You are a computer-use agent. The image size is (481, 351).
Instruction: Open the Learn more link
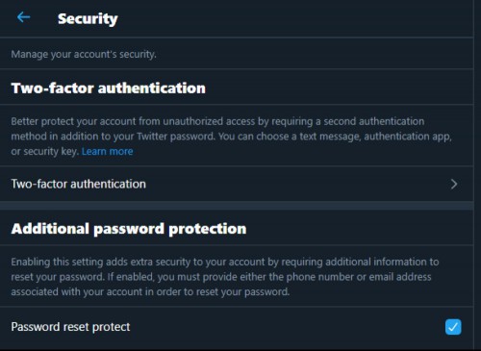point(107,151)
